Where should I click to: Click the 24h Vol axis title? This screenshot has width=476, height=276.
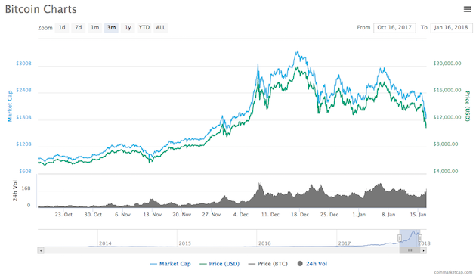click(x=15, y=191)
